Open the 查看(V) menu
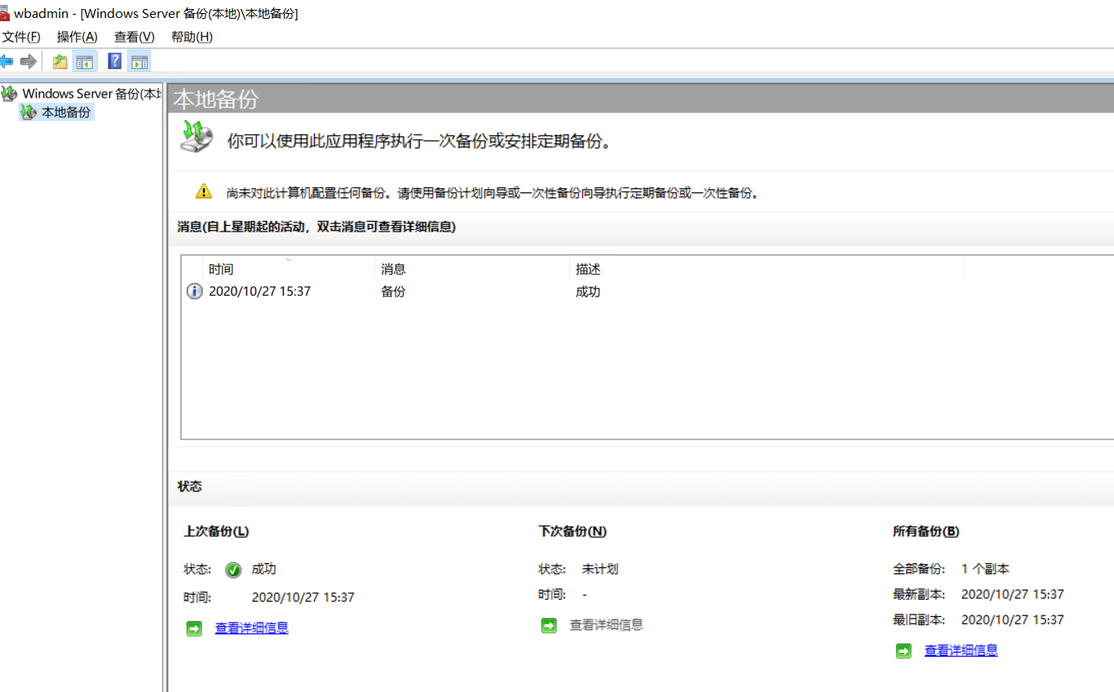 click(x=135, y=37)
